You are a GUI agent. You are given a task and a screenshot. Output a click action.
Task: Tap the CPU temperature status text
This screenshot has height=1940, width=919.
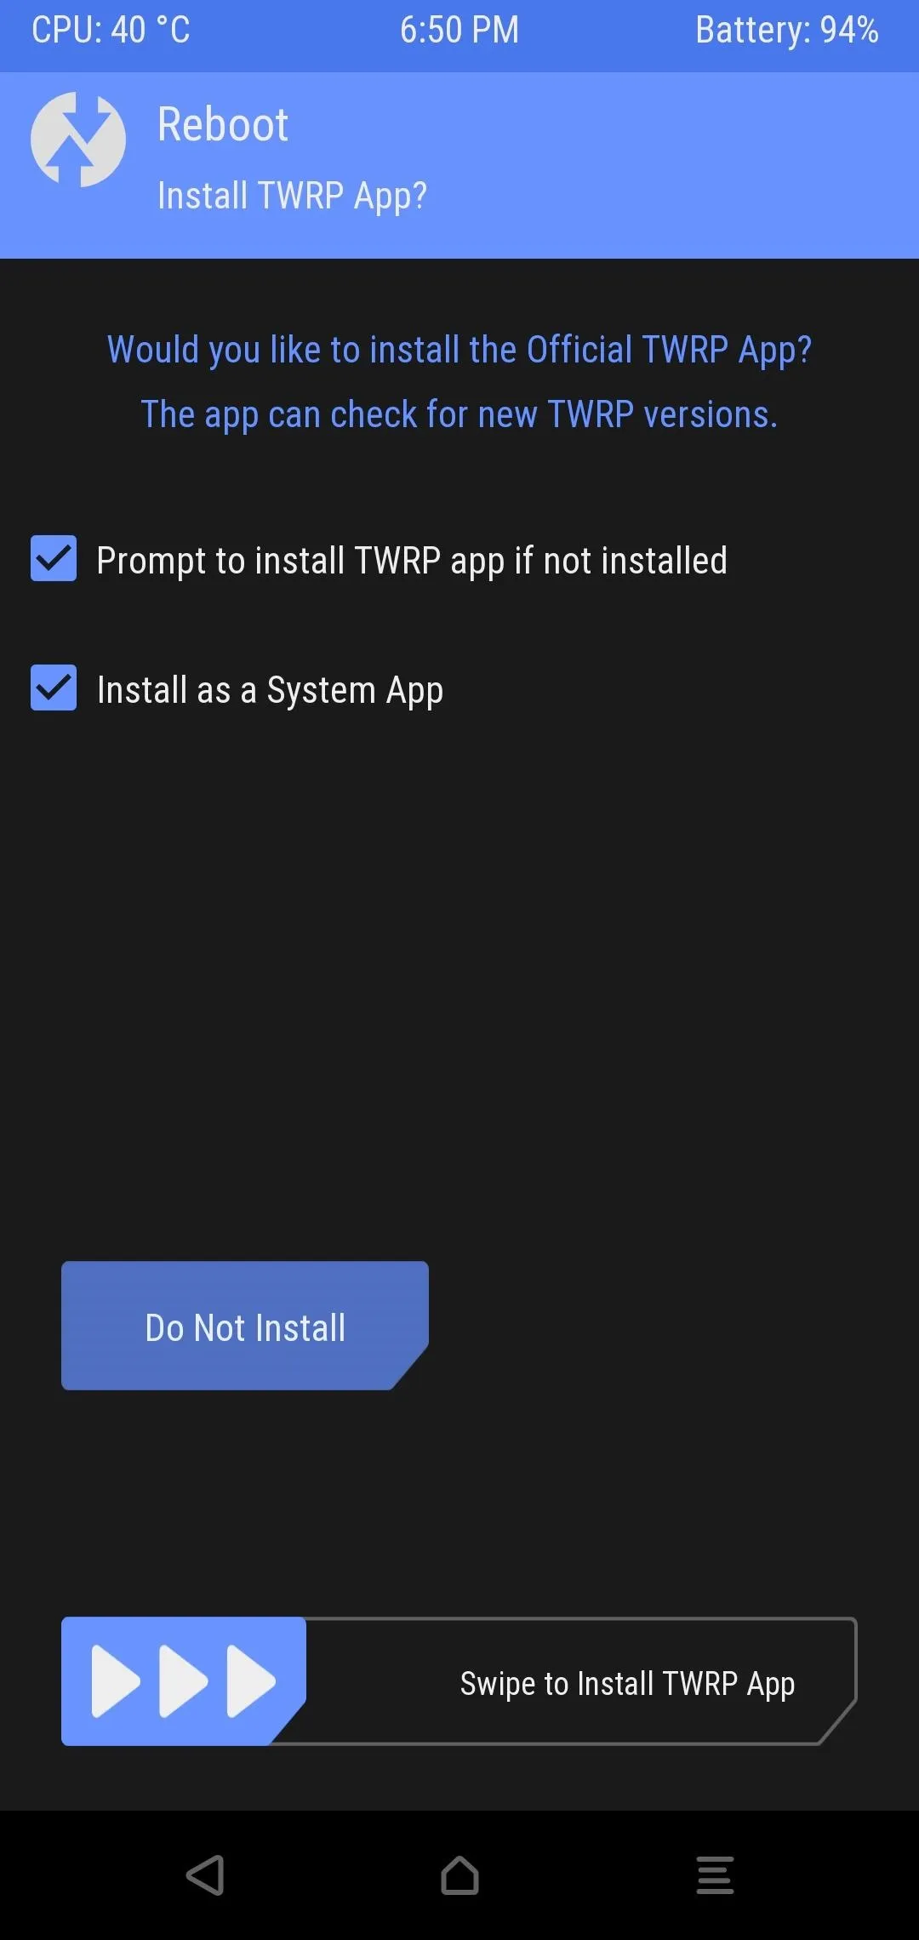111,31
